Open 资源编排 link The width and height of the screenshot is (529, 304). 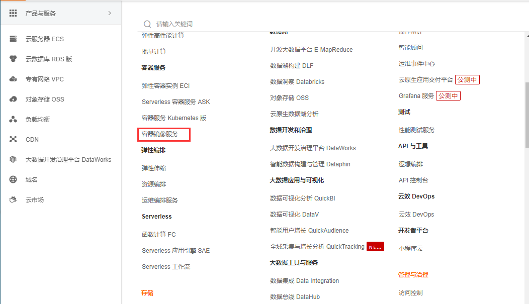coord(154,184)
